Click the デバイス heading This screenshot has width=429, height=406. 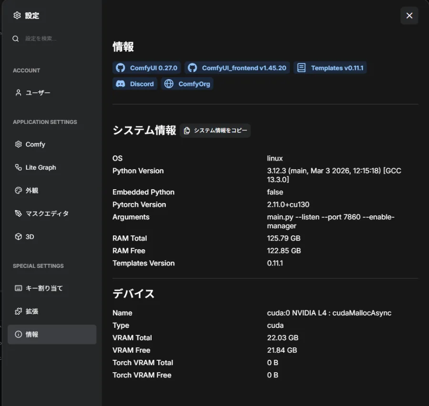[x=133, y=294]
